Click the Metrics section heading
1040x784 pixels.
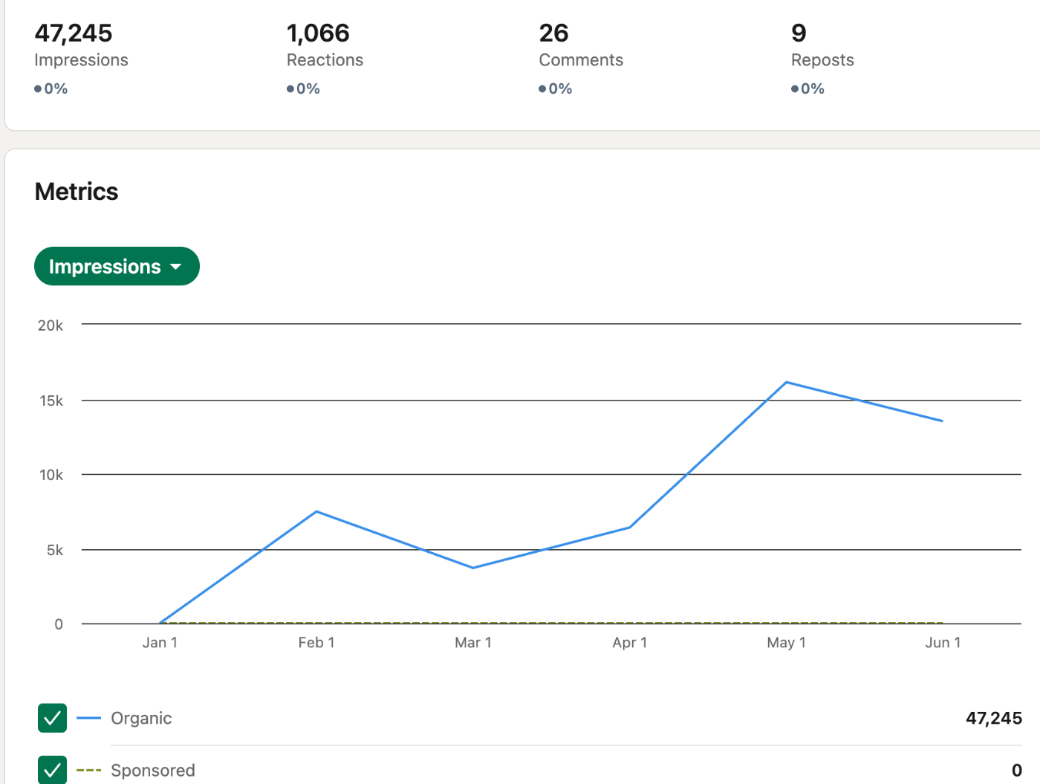tap(77, 192)
